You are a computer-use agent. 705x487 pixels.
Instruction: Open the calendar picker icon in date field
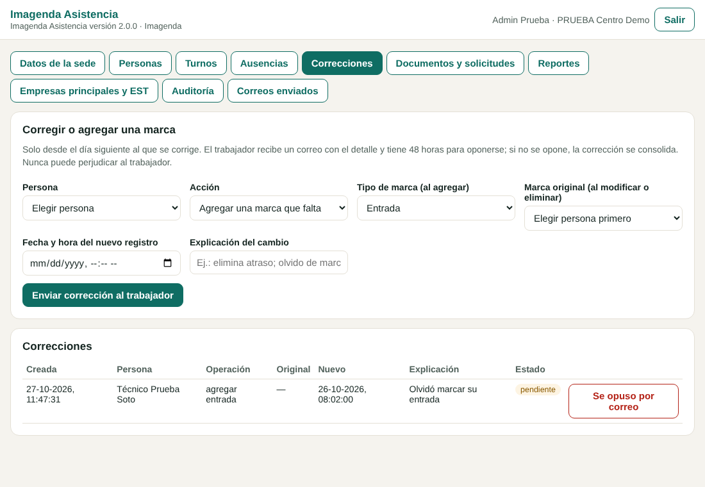(167, 263)
